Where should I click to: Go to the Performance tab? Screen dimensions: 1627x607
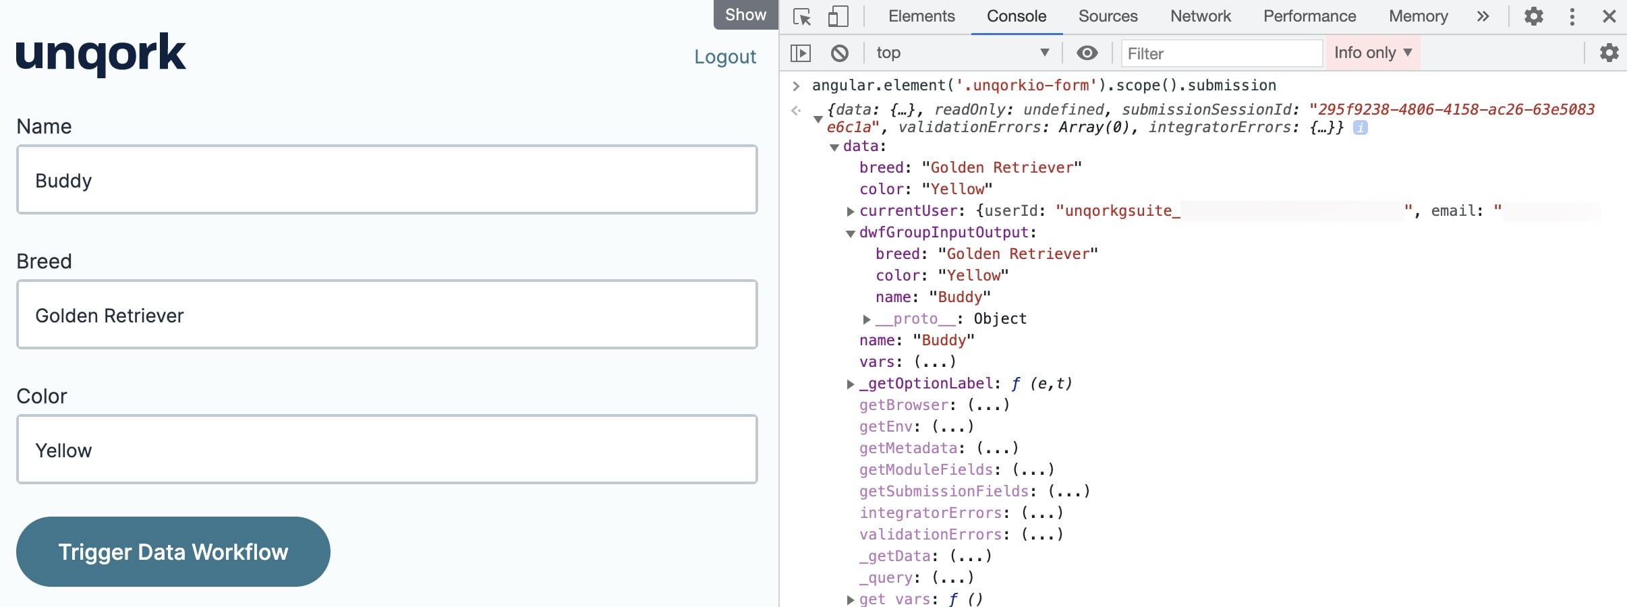(1309, 16)
